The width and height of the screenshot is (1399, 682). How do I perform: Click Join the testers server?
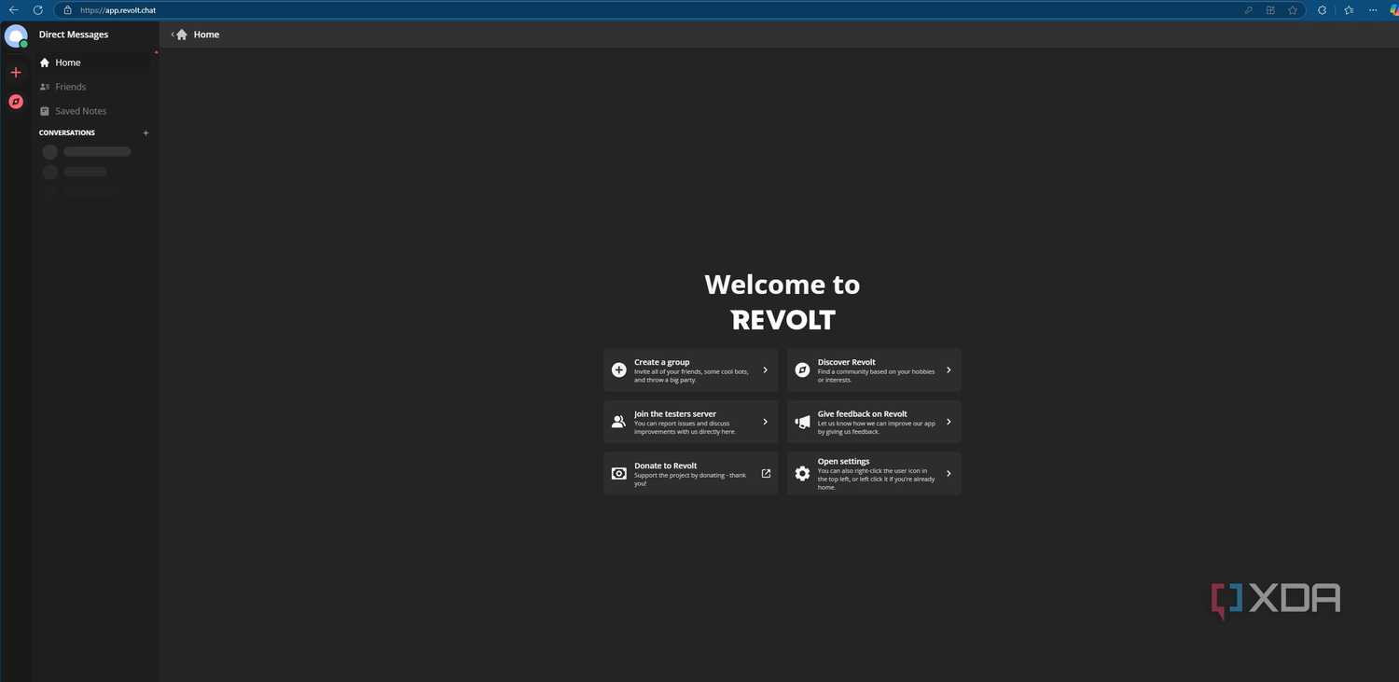[690, 422]
